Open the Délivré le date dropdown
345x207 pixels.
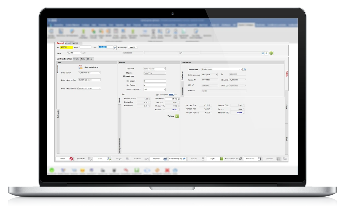coord(245,80)
